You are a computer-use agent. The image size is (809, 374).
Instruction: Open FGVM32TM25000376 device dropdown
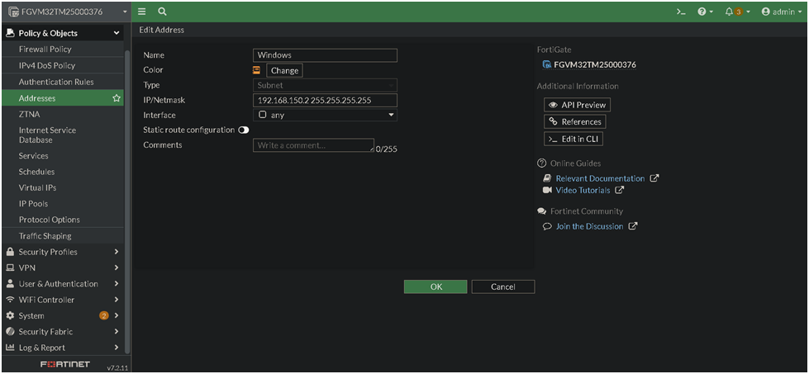pyautogui.click(x=66, y=12)
